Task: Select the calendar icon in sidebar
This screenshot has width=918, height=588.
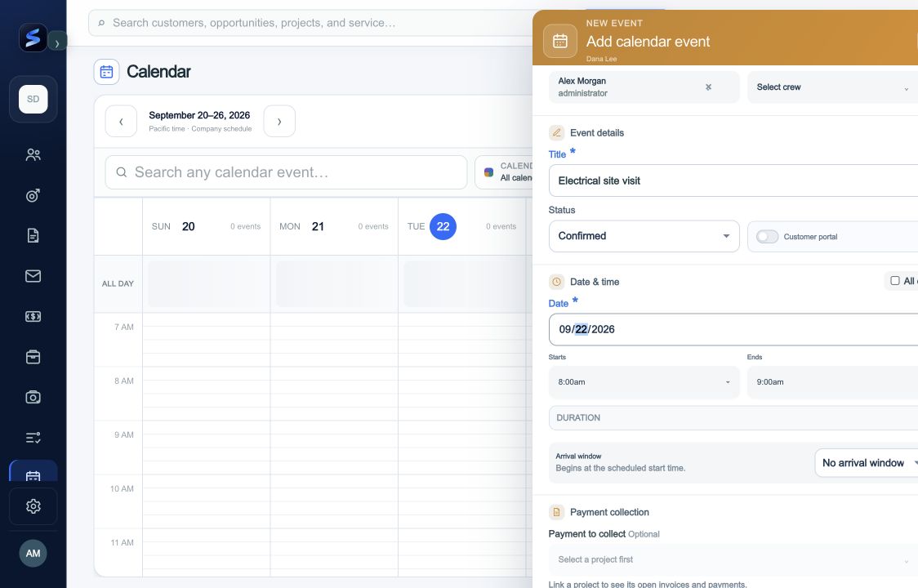Action: point(33,472)
